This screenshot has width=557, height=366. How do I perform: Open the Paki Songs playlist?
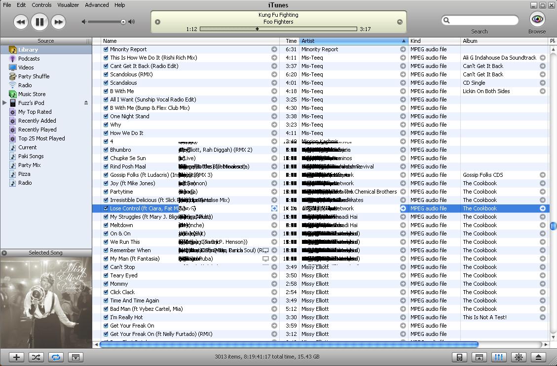31,156
